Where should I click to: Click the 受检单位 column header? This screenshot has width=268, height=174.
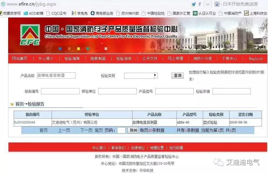click(x=92, y=114)
